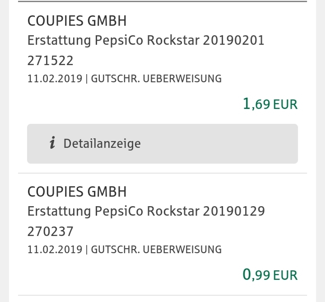325x302 pixels.
Task: Click the EUR currency of the 0,99 amount
Action: pyautogui.click(x=285, y=275)
